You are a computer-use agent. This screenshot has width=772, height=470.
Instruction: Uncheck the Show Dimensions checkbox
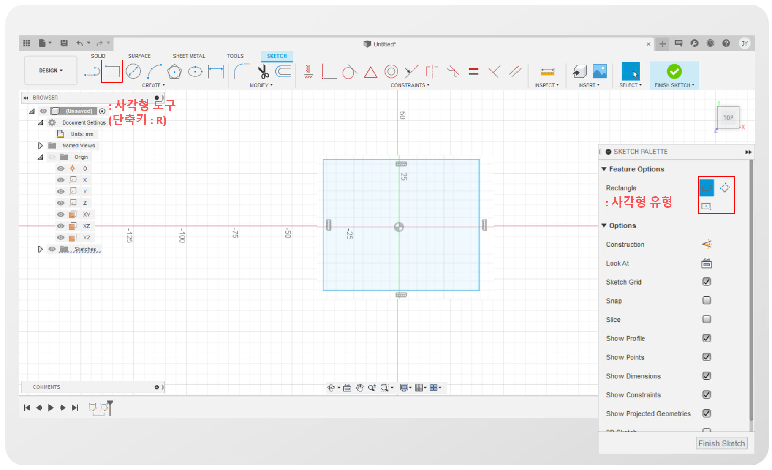click(707, 376)
